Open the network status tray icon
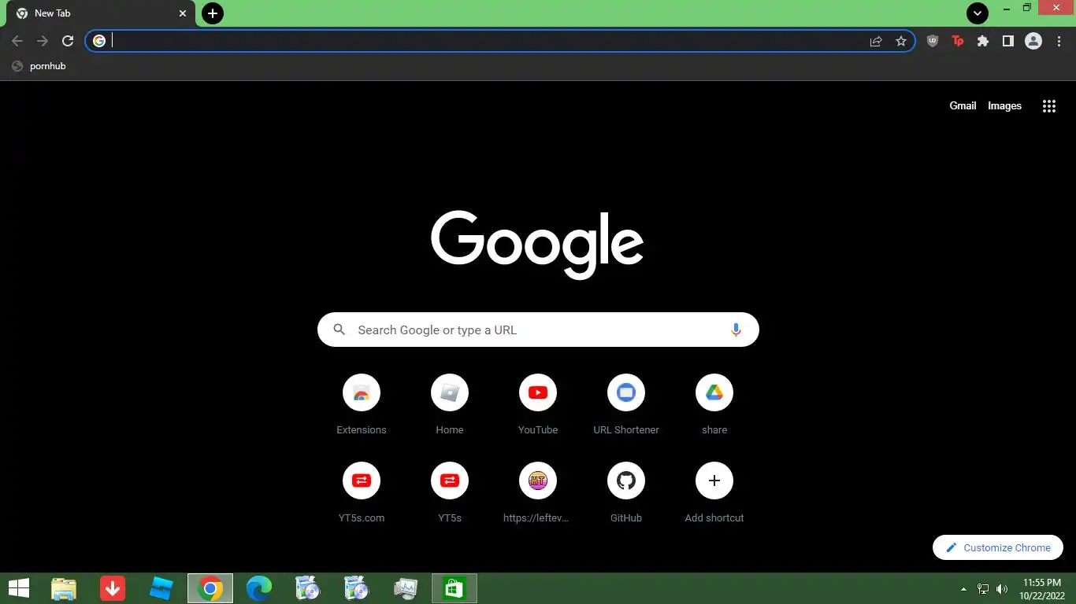The height and width of the screenshot is (604, 1076). [983, 588]
